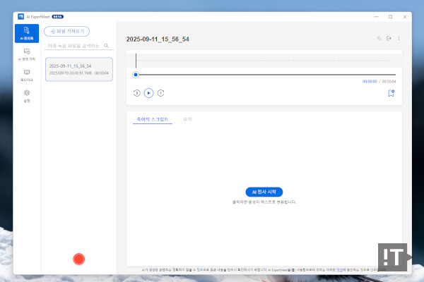
Task: Click the recording search input field
Action: pyautogui.click(x=73, y=46)
